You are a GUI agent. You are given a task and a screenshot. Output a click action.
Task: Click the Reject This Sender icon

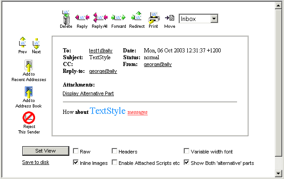[x=29, y=118]
